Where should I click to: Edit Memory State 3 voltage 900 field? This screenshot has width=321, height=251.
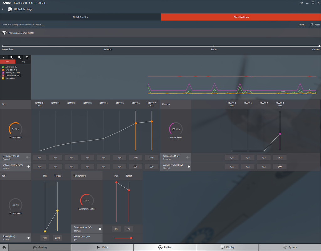(280, 167)
